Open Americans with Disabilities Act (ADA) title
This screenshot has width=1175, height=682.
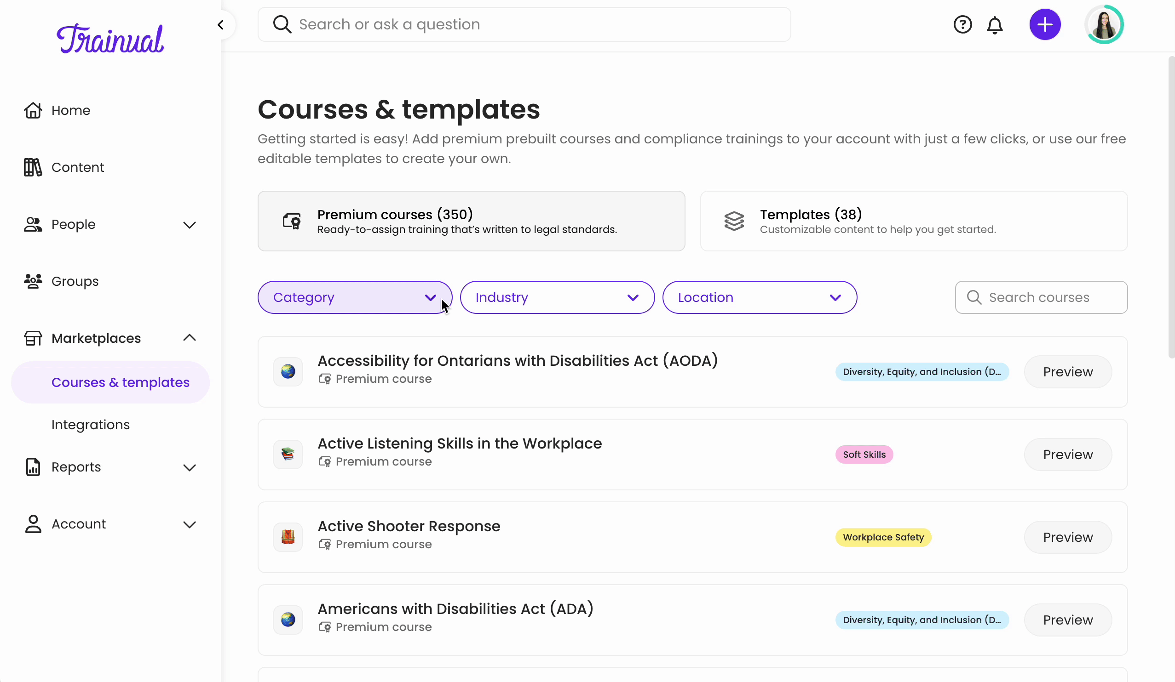coord(455,609)
